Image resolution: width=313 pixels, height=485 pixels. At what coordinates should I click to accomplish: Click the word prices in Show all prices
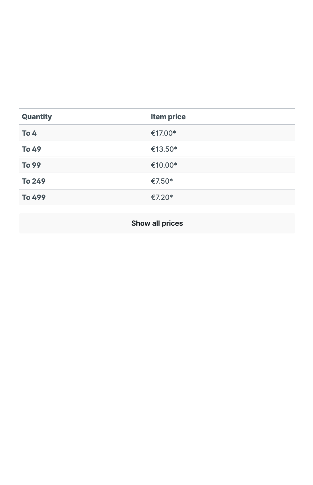(x=172, y=223)
